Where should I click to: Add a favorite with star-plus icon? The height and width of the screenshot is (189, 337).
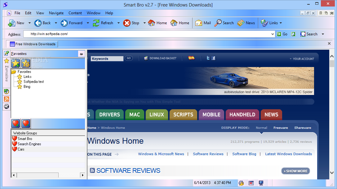tap(16, 63)
